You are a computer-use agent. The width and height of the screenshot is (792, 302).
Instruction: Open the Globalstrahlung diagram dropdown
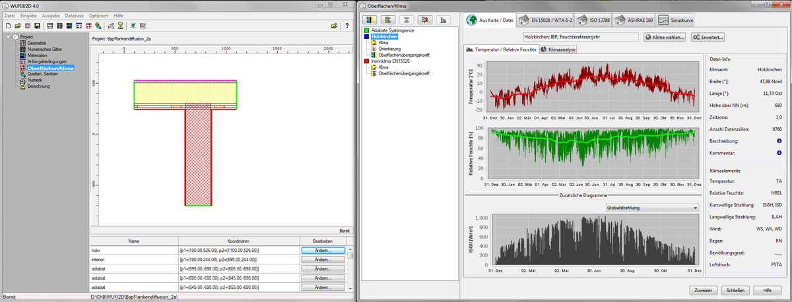point(652,208)
